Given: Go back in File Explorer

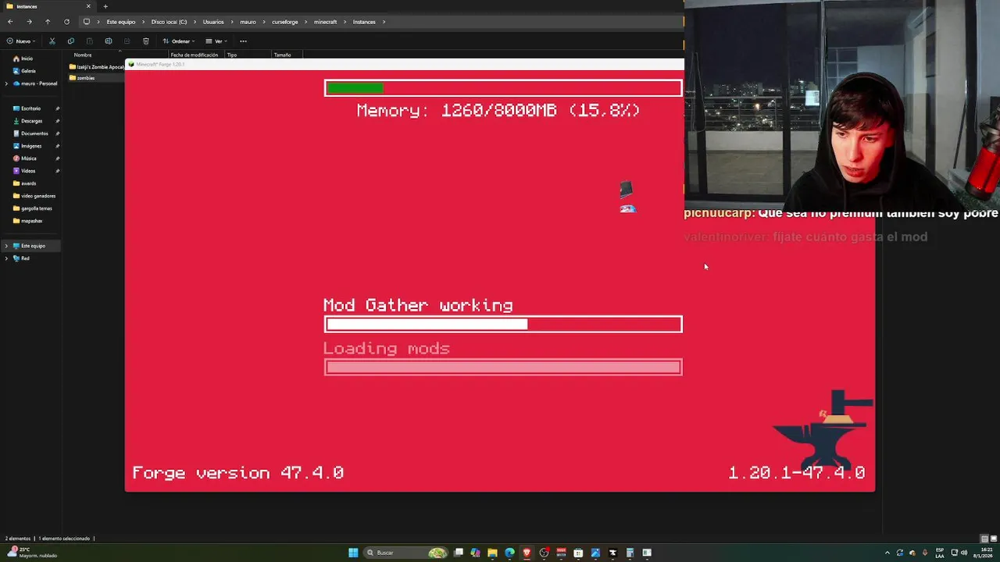Looking at the screenshot, I should click(x=10, y=22).
